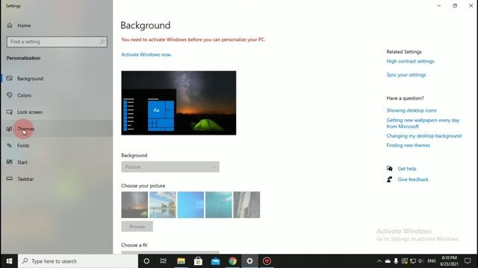Open Microsoft Store from taskbar

click(x=198, y=261)
